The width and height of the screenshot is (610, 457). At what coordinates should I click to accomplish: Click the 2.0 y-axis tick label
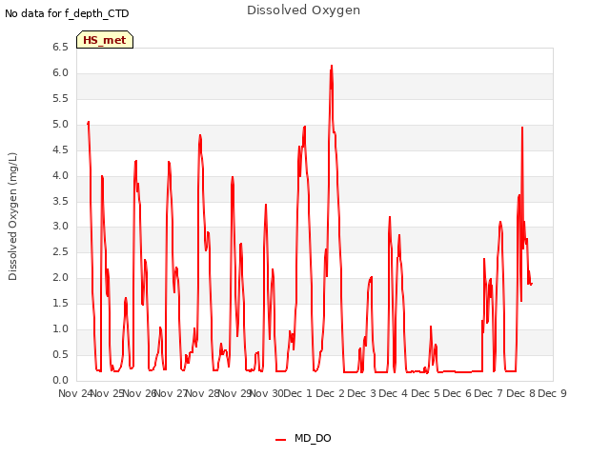tap(60, 277)
